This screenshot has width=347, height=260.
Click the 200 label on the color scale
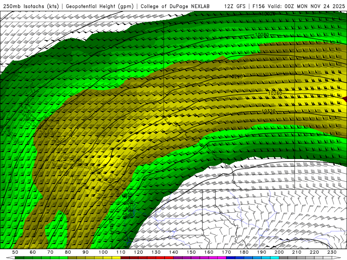[x=279, y=252]
